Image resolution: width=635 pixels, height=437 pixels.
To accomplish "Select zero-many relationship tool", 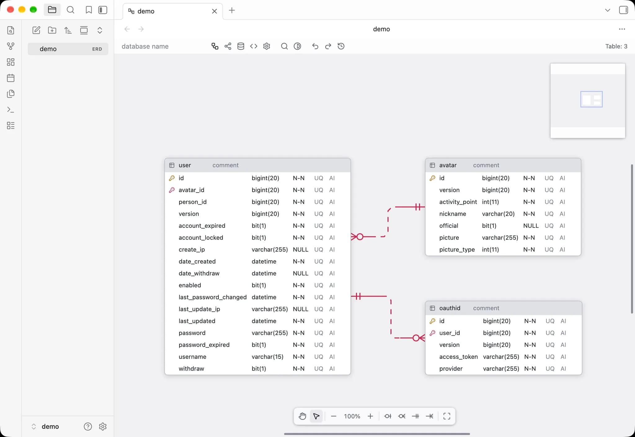I will [x=402, y=416].
